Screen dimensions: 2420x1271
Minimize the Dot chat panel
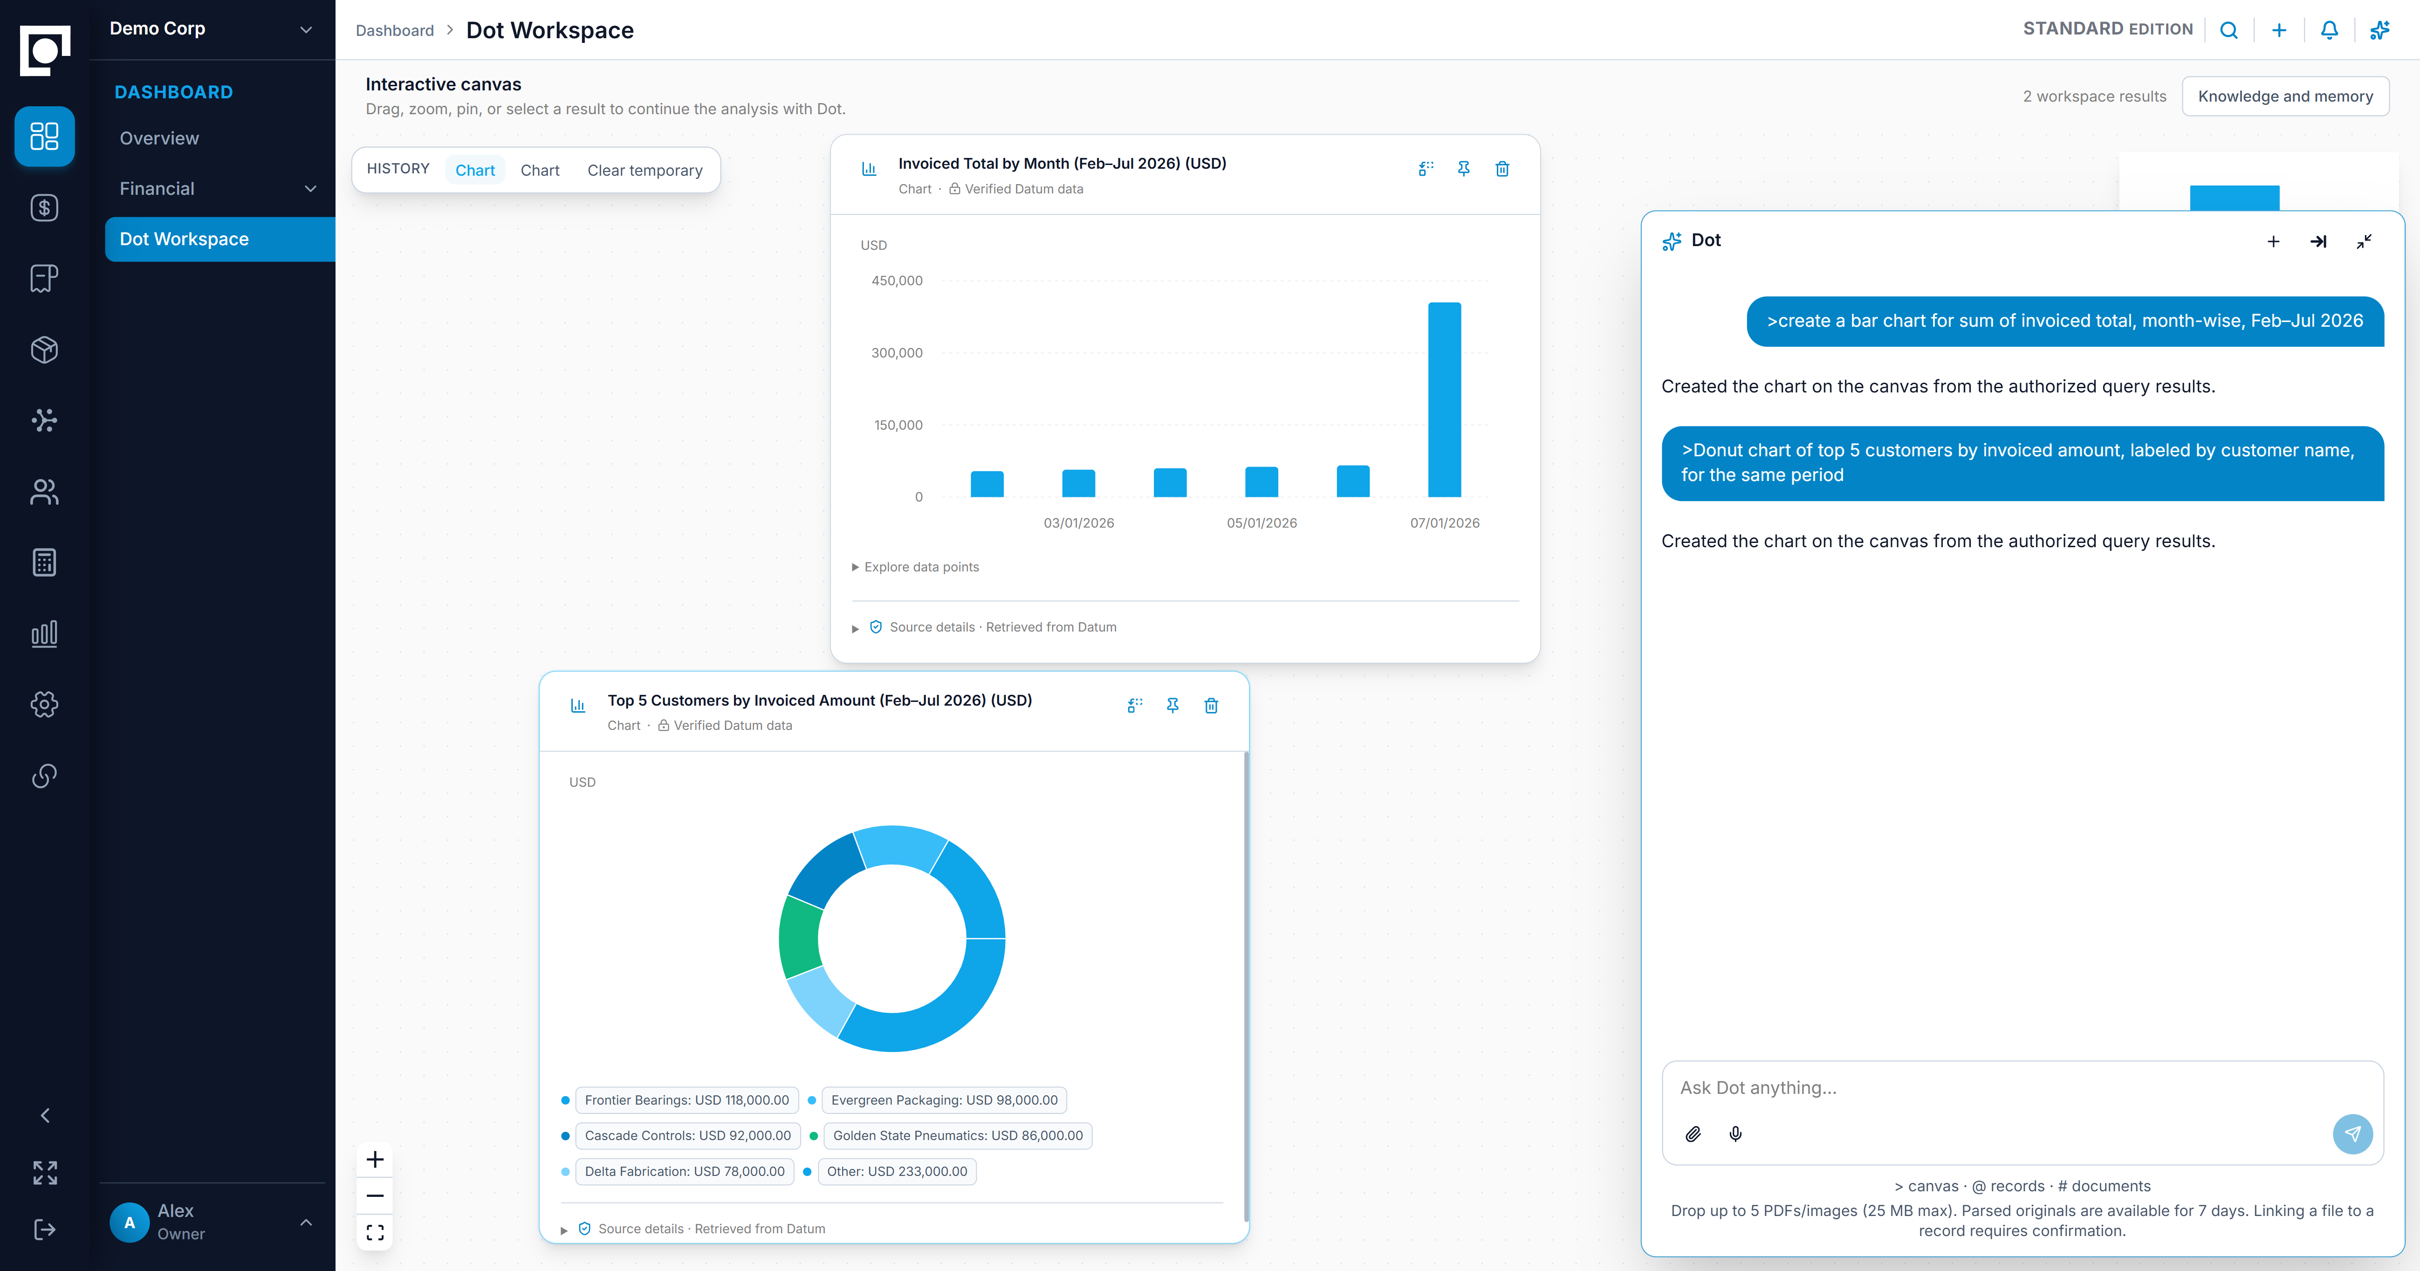point(2364,241)
